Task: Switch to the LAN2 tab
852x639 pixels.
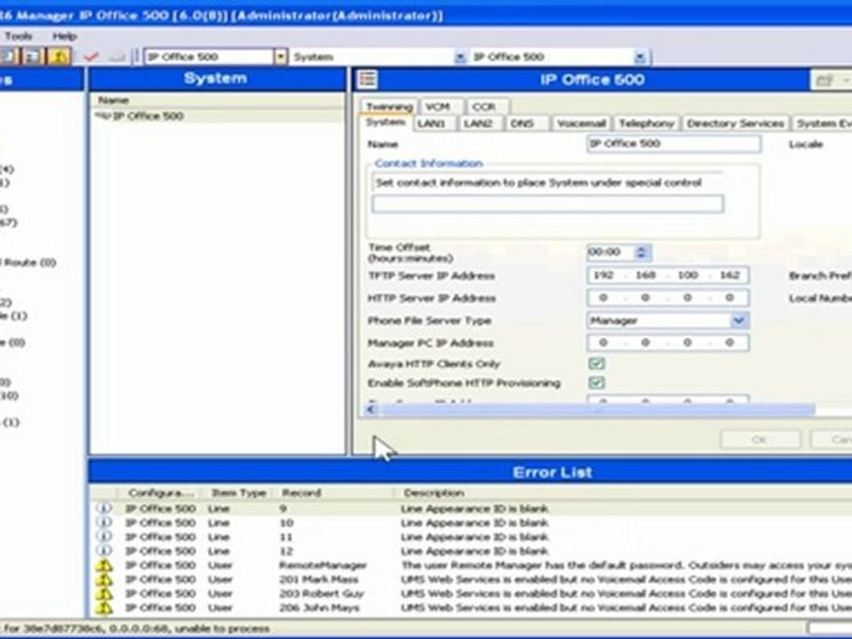Action: tap(478, 123)
